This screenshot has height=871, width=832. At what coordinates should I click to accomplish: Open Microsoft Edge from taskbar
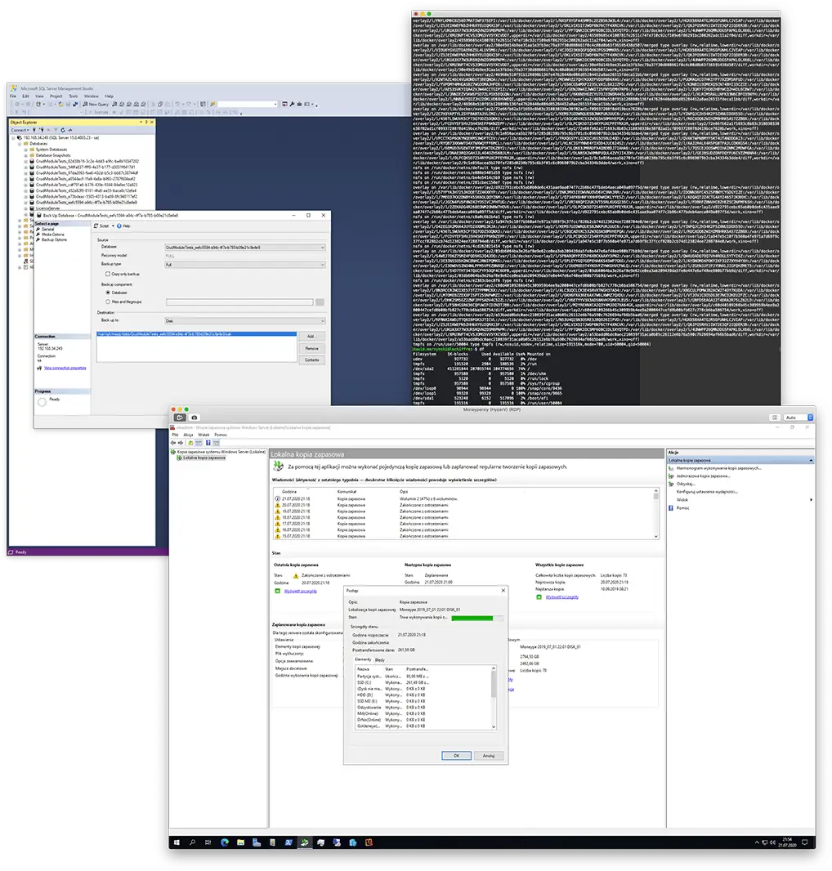tap(225, 842)
